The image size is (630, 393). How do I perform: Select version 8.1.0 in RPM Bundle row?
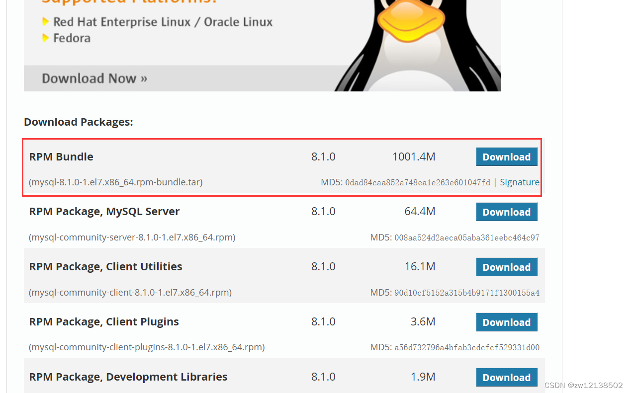pyautogui.click(x=323, y=157)
